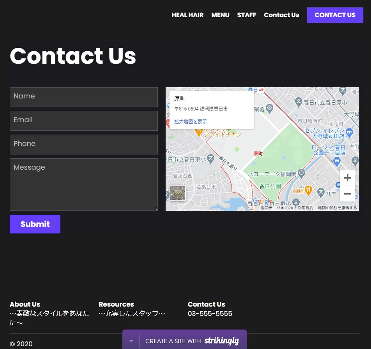Click the 春日市立春日東小 school marker
Image resolution: width=371 pixels, height=349 pixels.
coord(210,159)
